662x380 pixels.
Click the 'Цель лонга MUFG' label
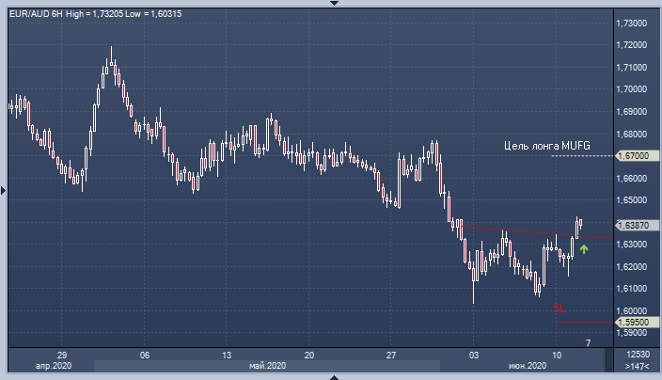pyautogui.click(x=546, y=146)
